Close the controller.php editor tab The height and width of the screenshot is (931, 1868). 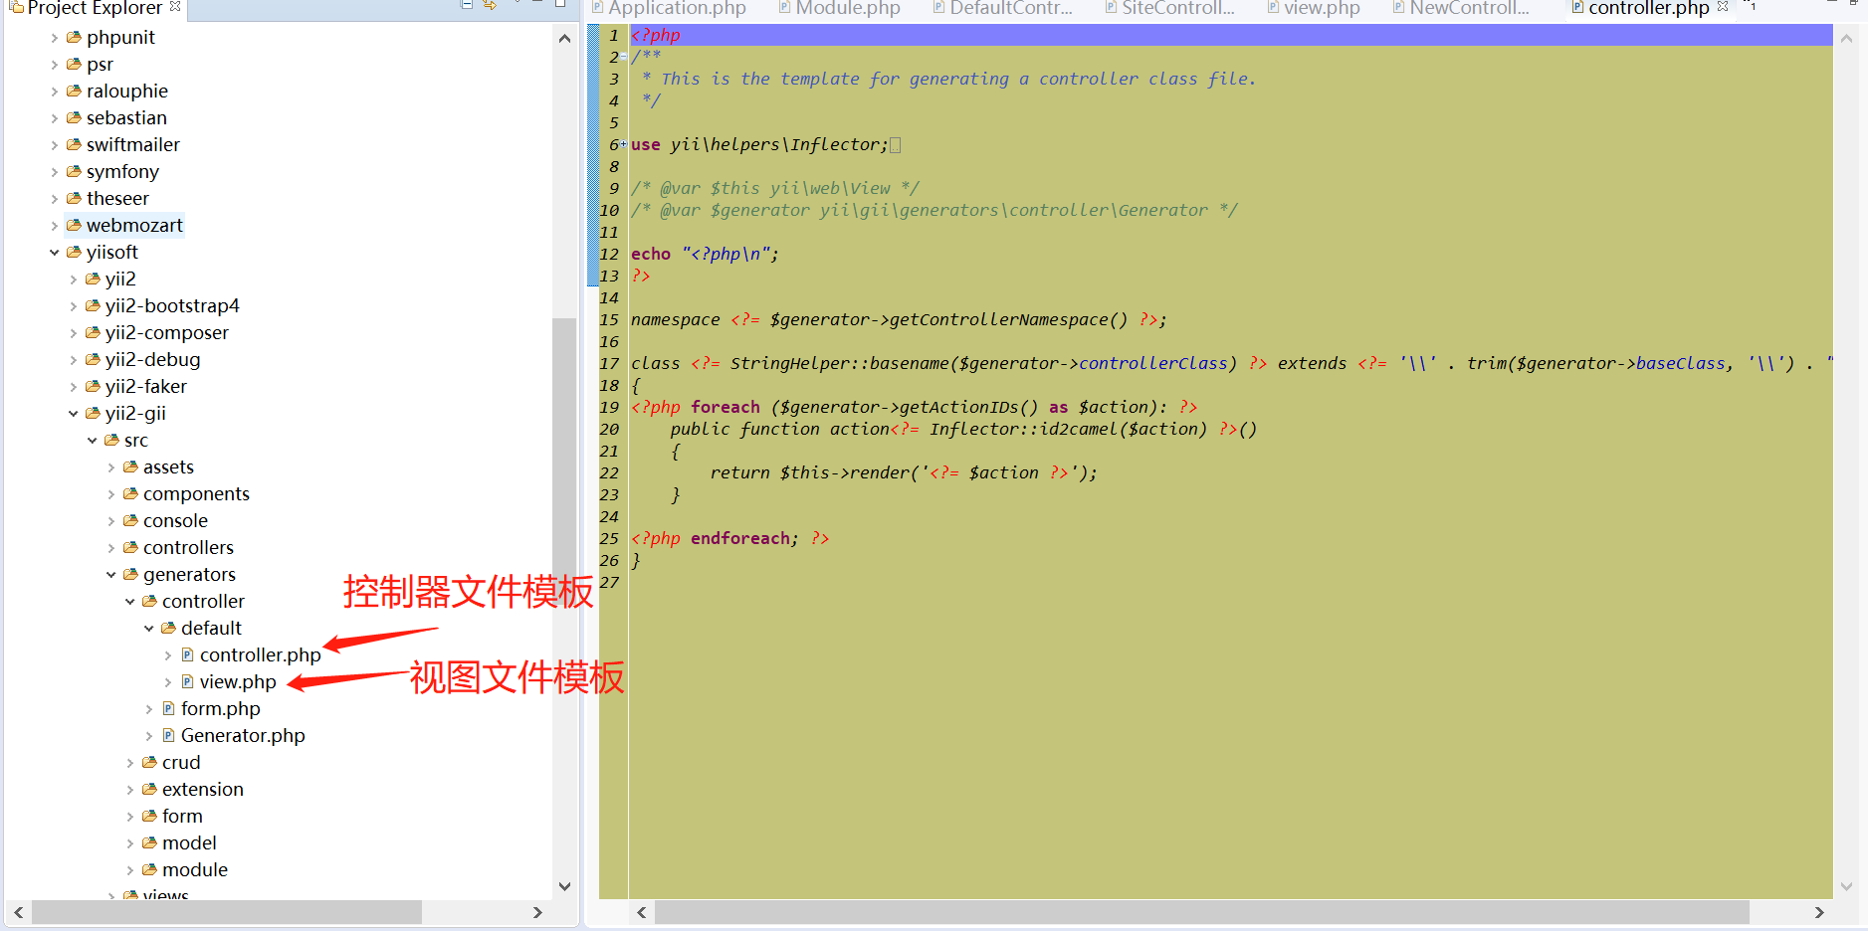click(x=1723, y=6)
